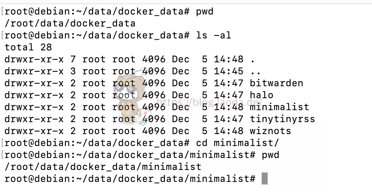This screenshot has height=193, width=372.
Task: Click the bitwarden directory name
Action: pos(276,83)
